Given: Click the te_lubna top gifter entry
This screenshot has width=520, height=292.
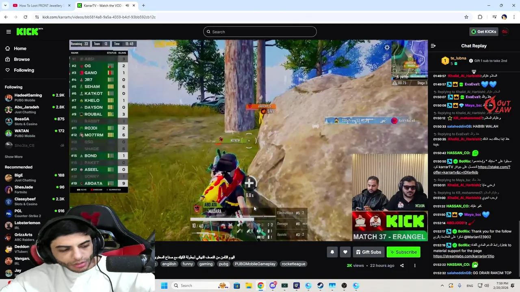Looking at the screenshot, I should [455, 61].
